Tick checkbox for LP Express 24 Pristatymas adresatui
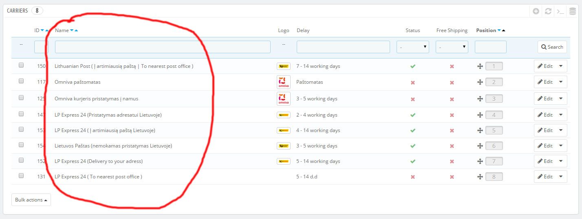Viewport: 582px width, 219px height. 21,114
